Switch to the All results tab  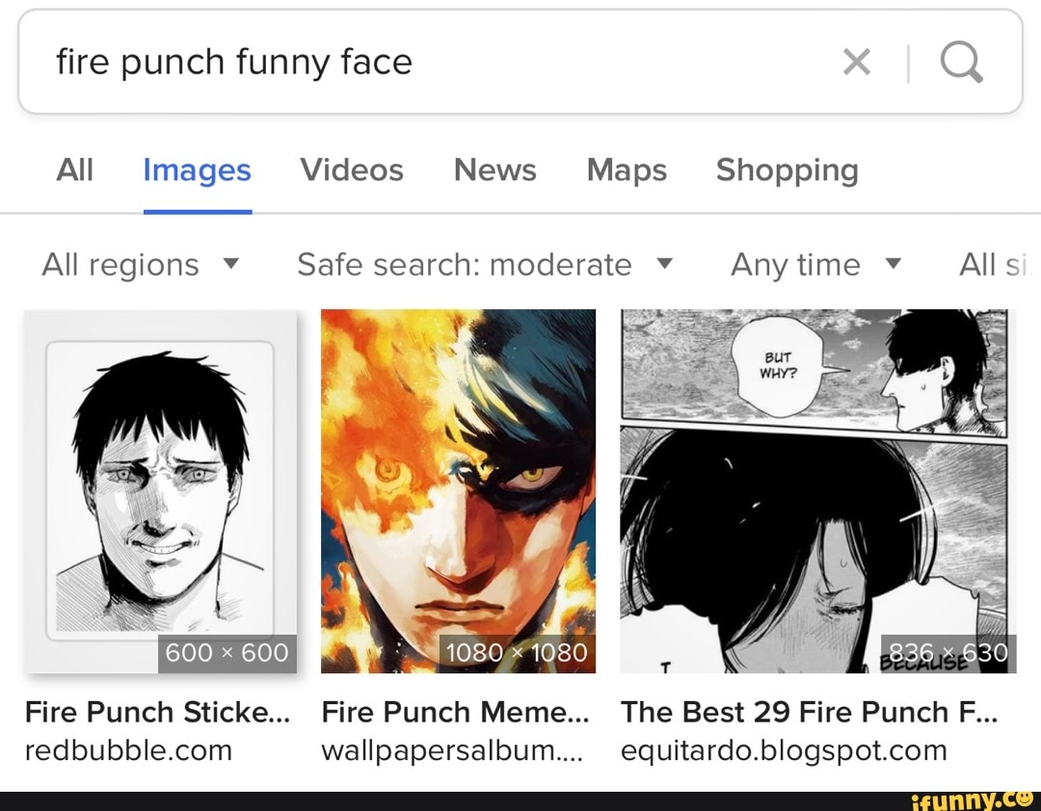point(75,170)
